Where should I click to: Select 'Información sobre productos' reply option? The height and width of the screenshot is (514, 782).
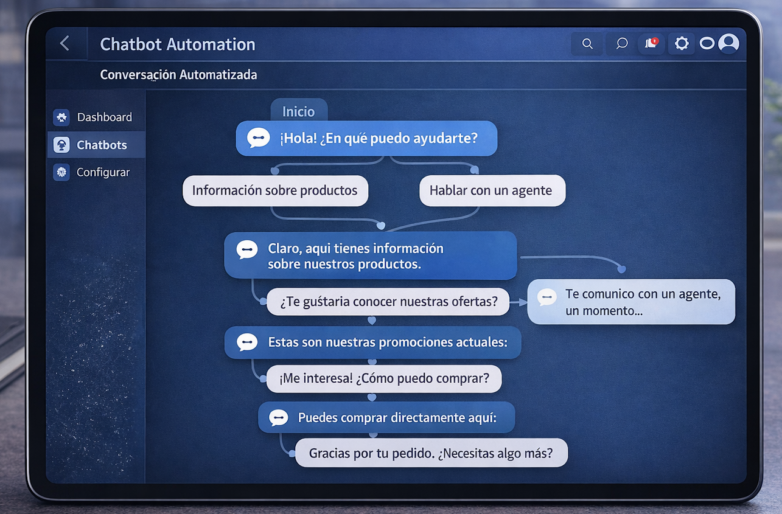pyautogui.click(x=275, y=190)
